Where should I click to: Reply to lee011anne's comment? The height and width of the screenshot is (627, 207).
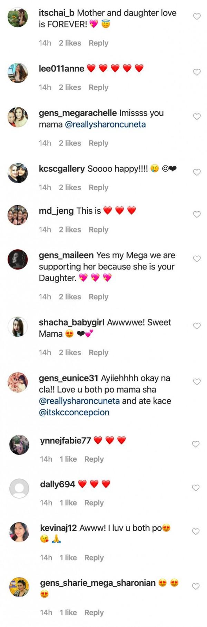click(99, 87)
